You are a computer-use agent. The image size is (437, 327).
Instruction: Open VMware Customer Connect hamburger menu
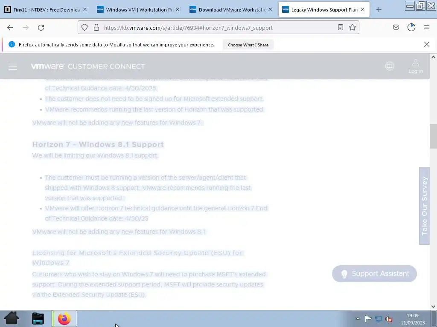point(13,67)
